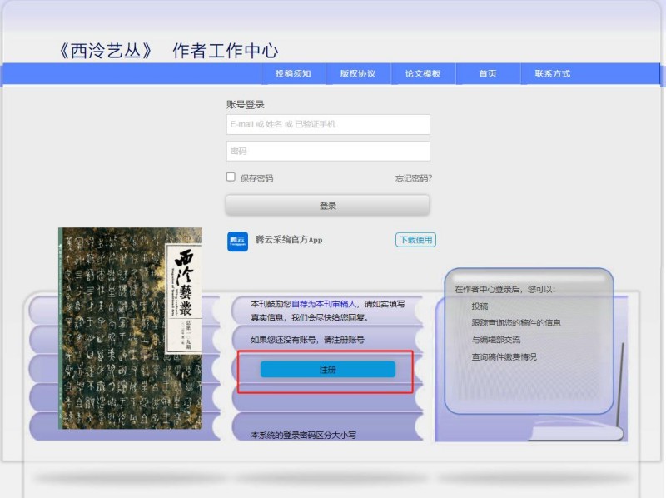Click the 密码 password field
The image size is (666, 498).
[x=328, y=152]
